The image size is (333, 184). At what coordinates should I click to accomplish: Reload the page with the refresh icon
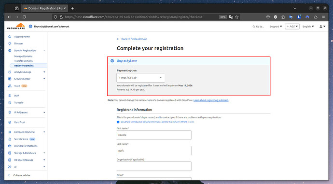tap(24, 17)
